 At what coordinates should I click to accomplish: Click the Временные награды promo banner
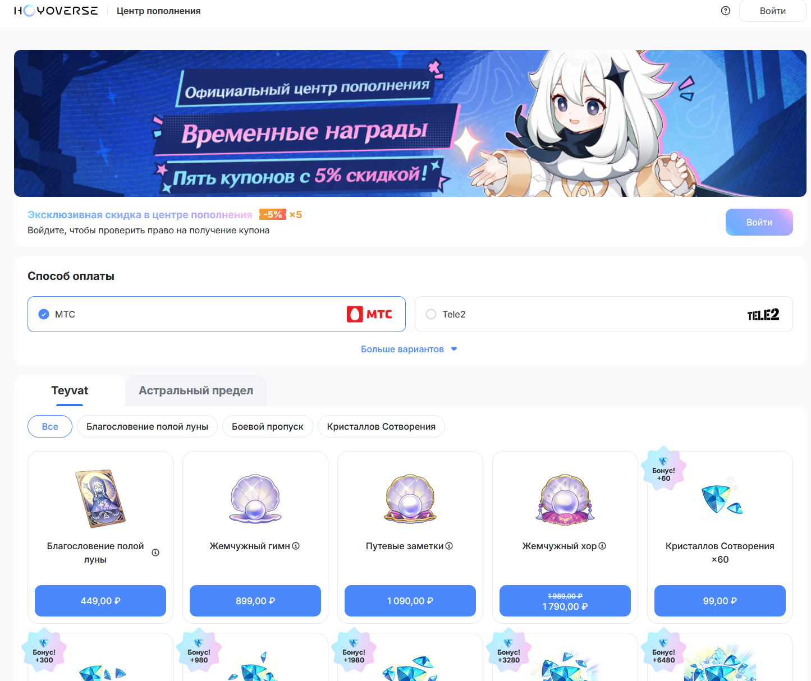click(x=410, y=123)
